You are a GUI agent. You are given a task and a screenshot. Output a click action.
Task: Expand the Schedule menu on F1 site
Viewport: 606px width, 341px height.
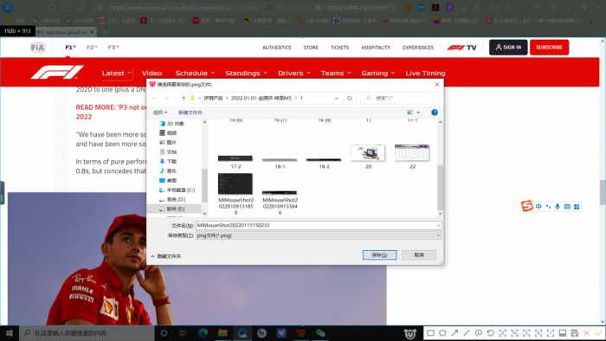(x=195, y=73)
